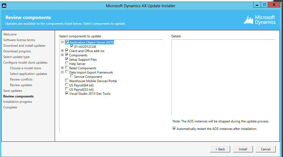
Task: Uncheck Application Object Server (AOS)
Action: coord(67,42)
